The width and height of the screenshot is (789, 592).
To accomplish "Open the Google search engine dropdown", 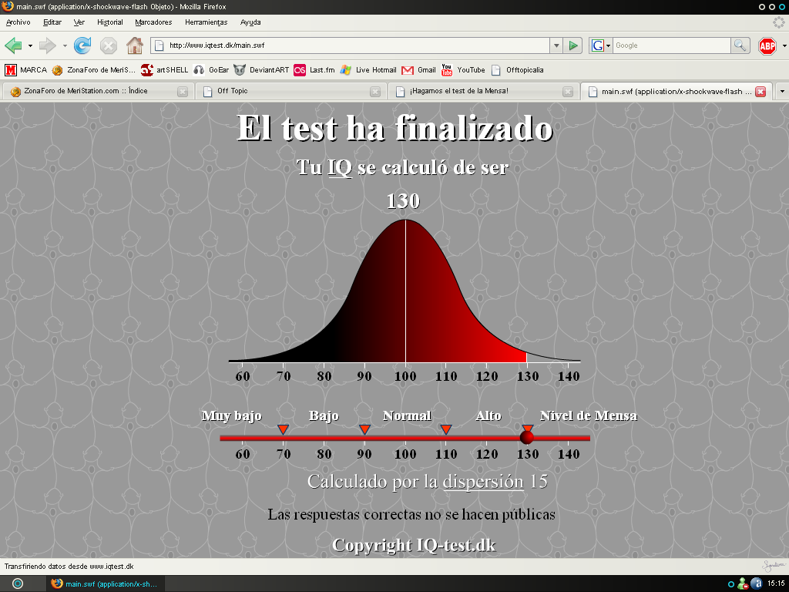I will click(600, 45).
